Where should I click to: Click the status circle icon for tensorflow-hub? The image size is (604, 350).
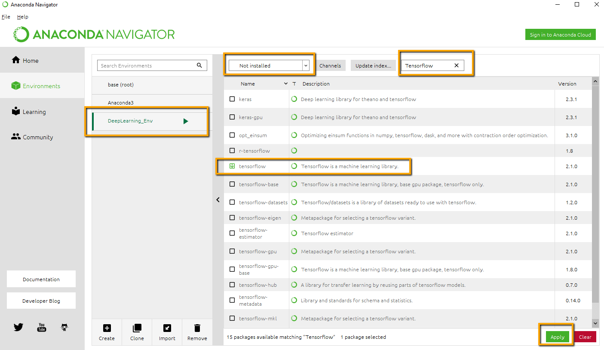coord(294,285)
